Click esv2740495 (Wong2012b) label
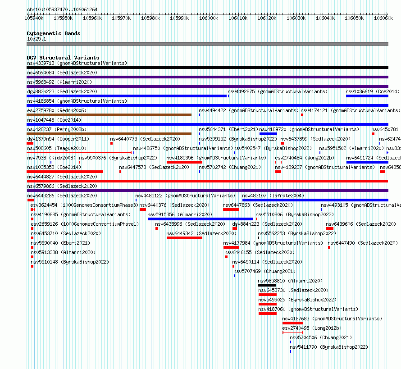This screenshot has height=369, width=401. click(x=312, y=328)
